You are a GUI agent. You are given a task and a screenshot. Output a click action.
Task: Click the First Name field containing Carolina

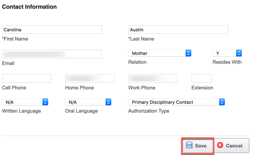[52, 30]
